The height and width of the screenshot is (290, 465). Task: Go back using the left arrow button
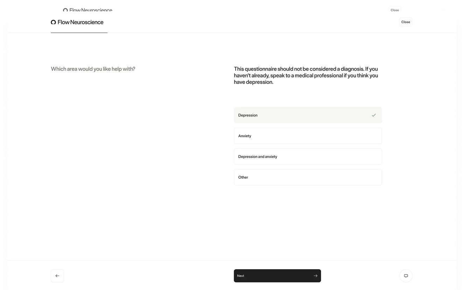pyautogui.click(x=57, y=276)
